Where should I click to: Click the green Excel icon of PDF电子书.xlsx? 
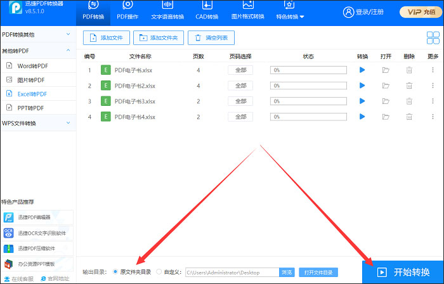coord(106,70)
